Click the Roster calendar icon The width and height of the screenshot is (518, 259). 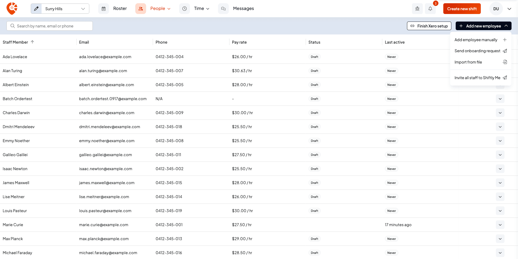pos(104,9)
